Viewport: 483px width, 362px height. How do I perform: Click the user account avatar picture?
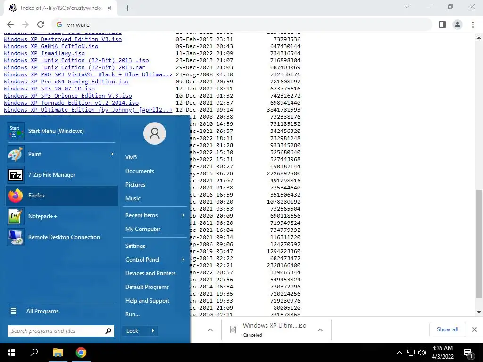click(155, 133)
